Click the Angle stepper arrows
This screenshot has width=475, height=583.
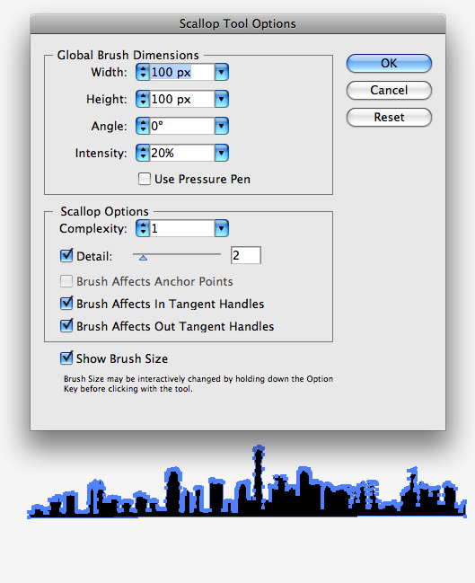pyautogui.click(x=143, y=126)
